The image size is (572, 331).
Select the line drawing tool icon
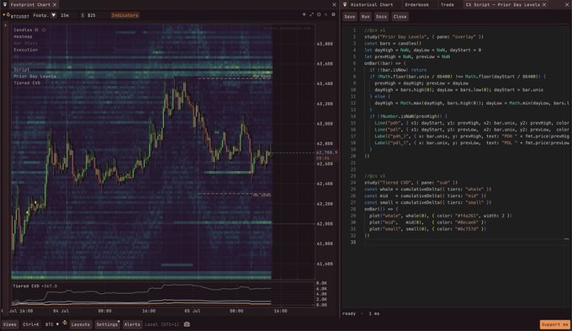tap(311, 14)
